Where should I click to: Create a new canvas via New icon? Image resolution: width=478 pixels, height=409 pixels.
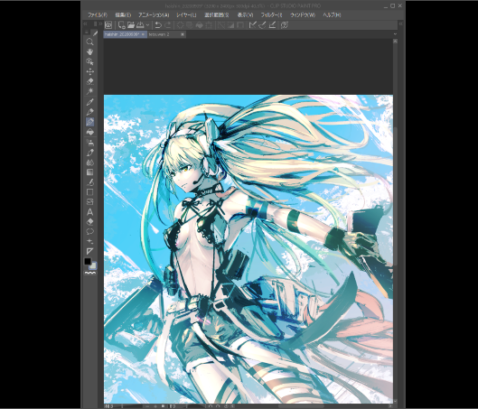[122, 25]
